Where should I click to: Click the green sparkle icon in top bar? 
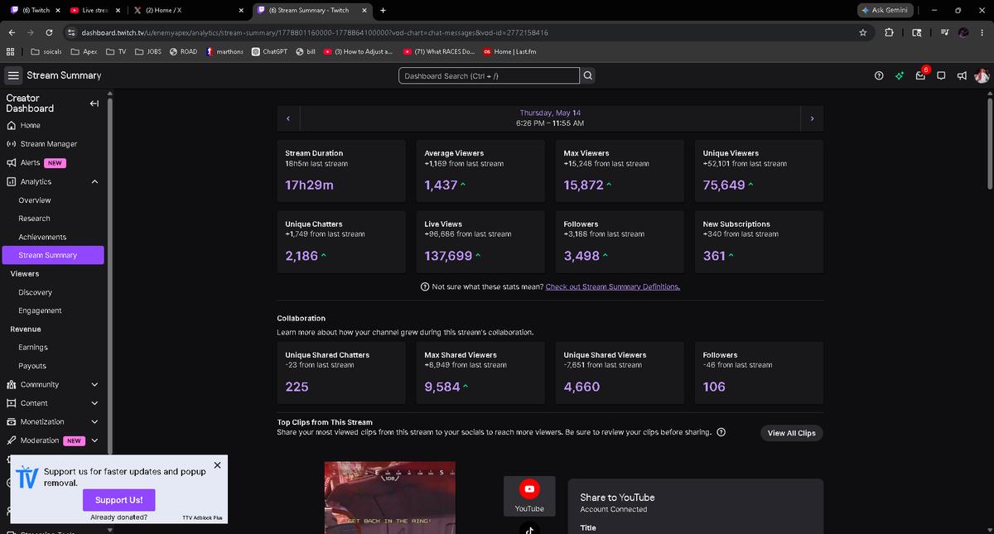899,75
